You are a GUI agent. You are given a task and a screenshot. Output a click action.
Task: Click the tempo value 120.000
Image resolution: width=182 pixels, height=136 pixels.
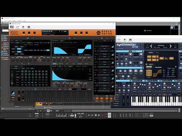click(80, 114)
